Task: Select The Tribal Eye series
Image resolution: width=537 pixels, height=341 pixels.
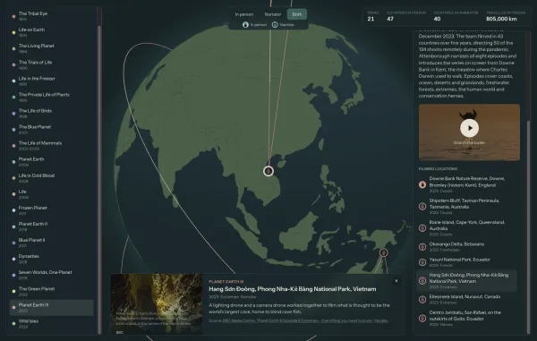Action: tap(51, 16)
